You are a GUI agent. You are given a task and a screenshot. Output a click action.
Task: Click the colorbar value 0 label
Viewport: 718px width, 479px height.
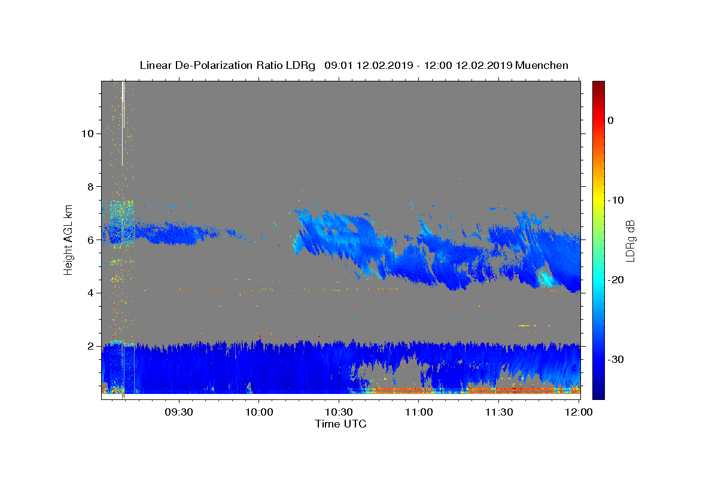(610, 120)
